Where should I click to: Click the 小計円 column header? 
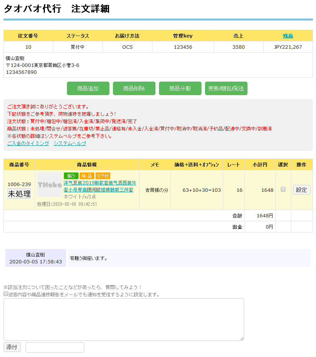pyautogui.click(x=260, y=165)
